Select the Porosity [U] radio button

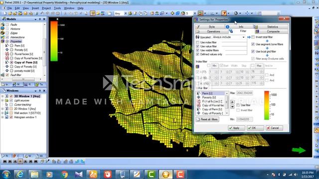click(x=11, y=50)
